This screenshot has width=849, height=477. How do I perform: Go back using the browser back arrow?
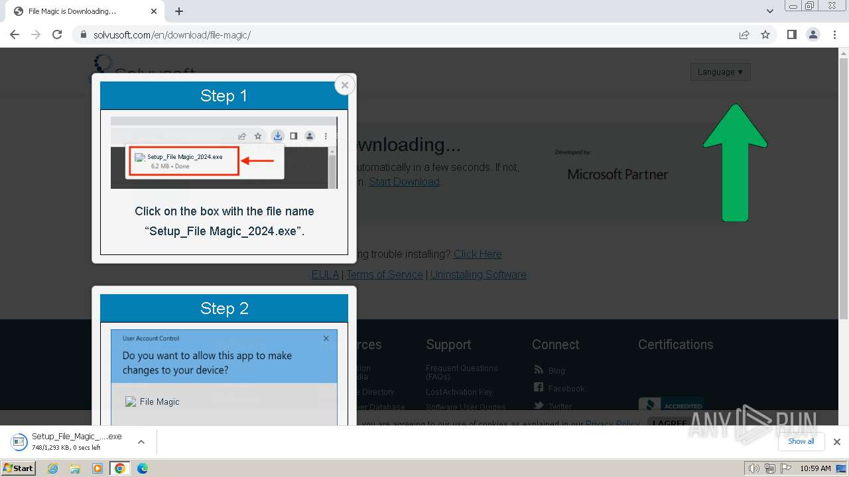[x=15, y=34]
